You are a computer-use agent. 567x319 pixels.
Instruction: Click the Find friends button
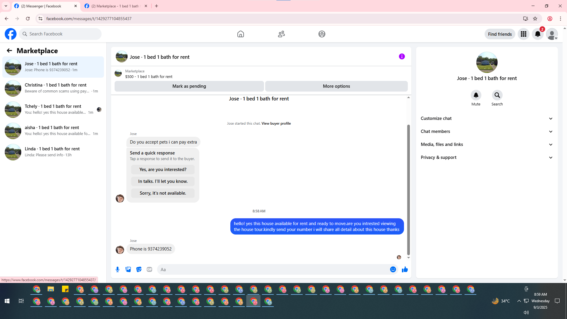click(500, 34)
